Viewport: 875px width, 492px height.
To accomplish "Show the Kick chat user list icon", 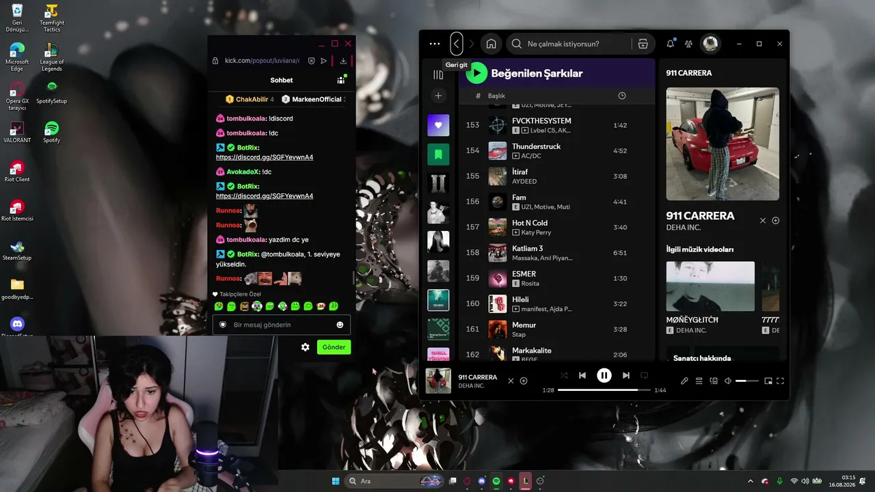I will pos(340,80).
